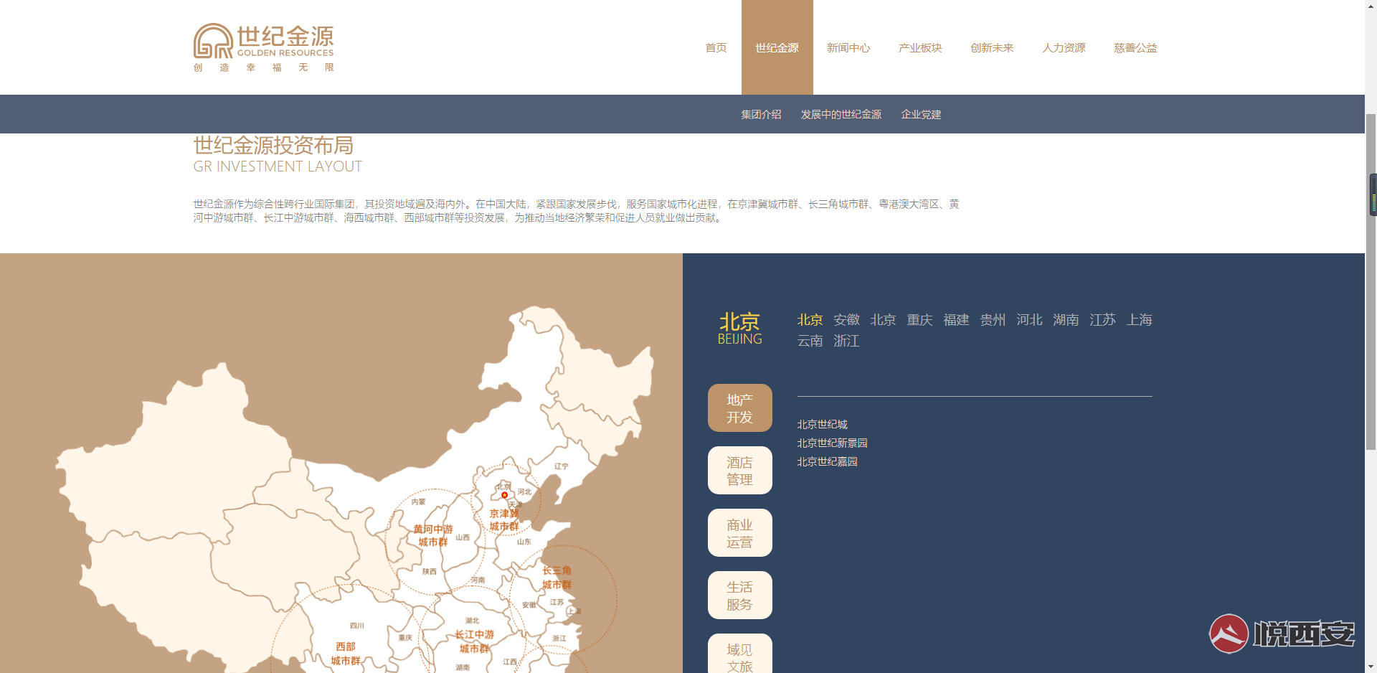Select the 重庆 region link
Image resolution: width=1377 pixels, height=673 pixels.
(919, 320)
